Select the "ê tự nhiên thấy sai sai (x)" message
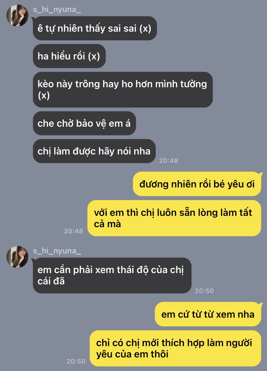267x371 pixels. 95,28
